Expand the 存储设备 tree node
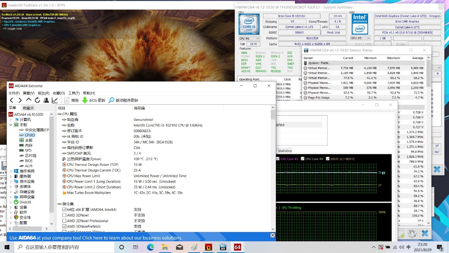The height and width of the screenshot is (253, 449). pos(11,192)
